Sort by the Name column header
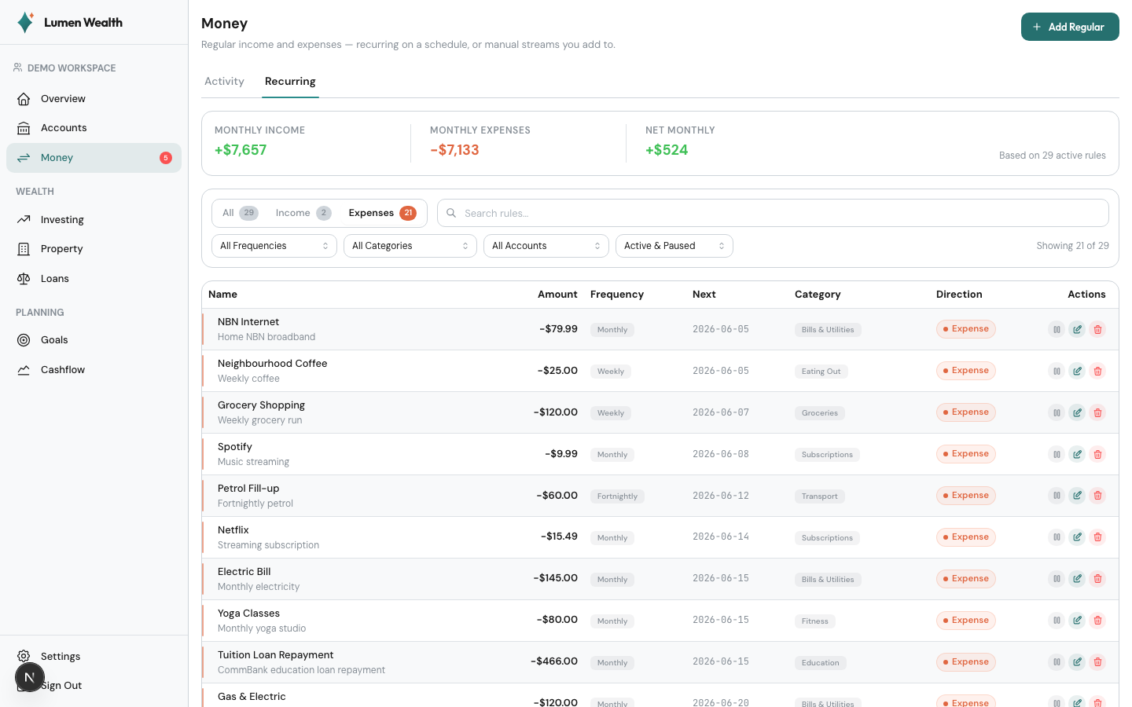Viewport: 1132px width, 707px height. click(222, 295)
